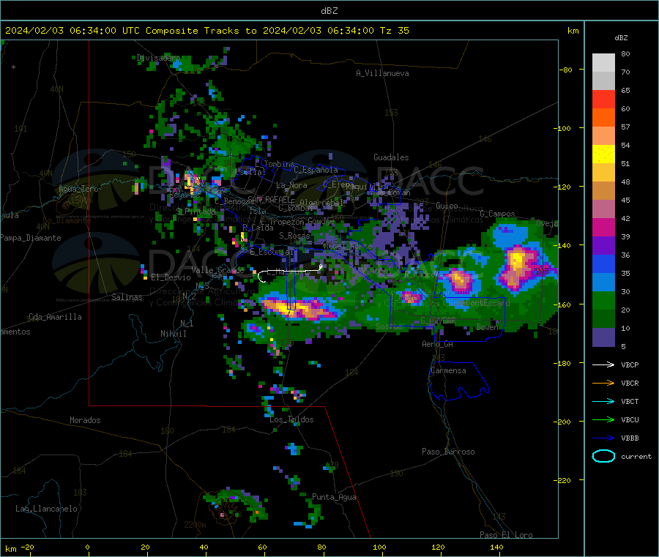The image size is (659, 557).
Task: Select the bright yellow 51-54 dBZ swatch
Action: click(603, 154)
